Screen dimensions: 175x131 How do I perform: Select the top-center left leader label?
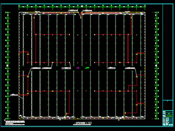(73, 10)
